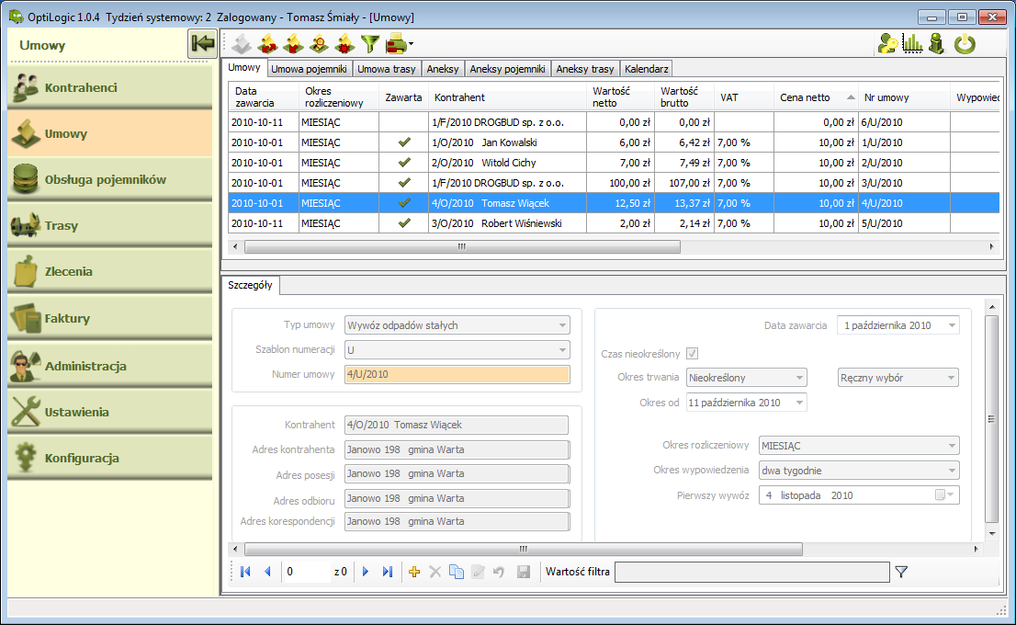Open the Kalendarz tab
The image size is (1016, 625).
(x=646, y=69)
